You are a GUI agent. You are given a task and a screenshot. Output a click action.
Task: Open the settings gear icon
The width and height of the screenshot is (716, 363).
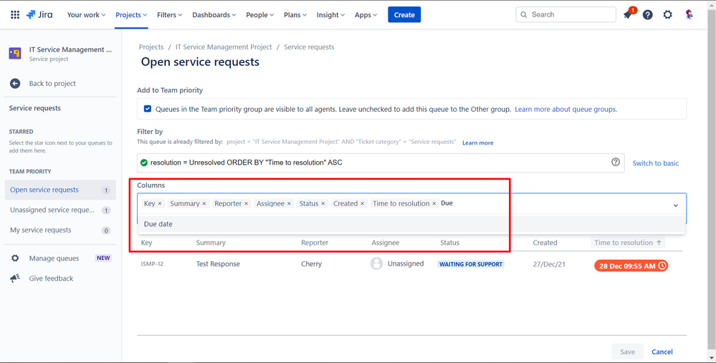667,14
